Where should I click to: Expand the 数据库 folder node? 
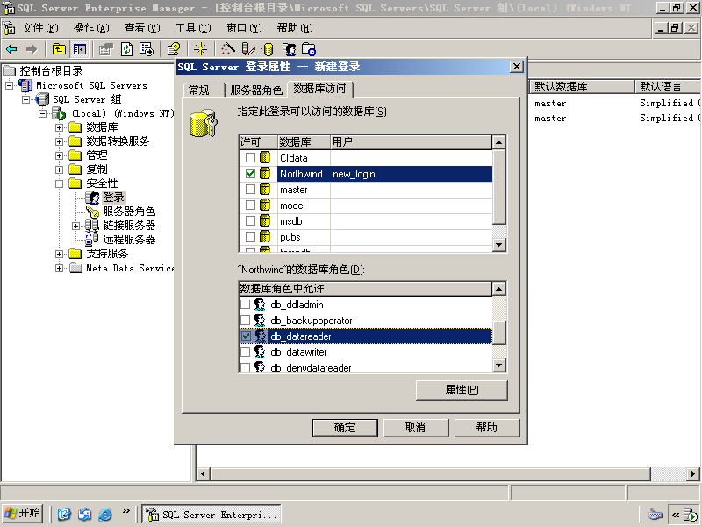click(59, 127)
